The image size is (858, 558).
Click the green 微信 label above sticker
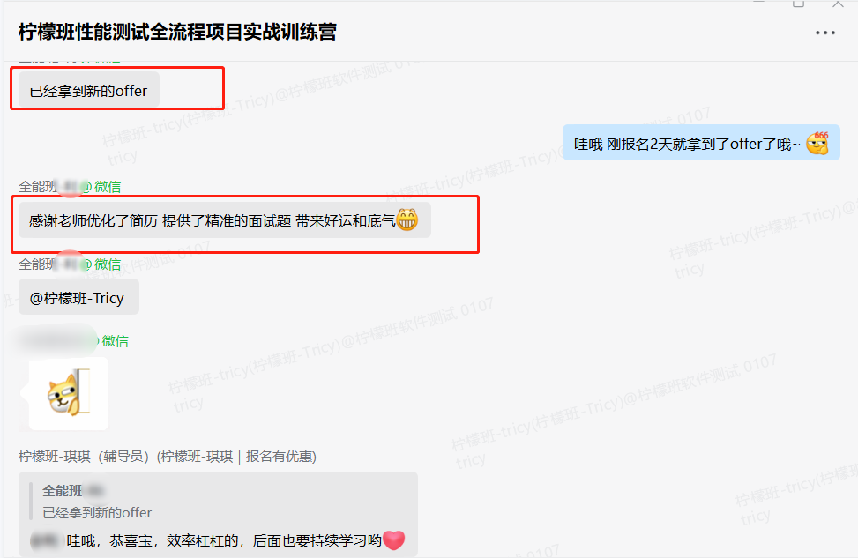pyautogui.click(x=115, y=341)
